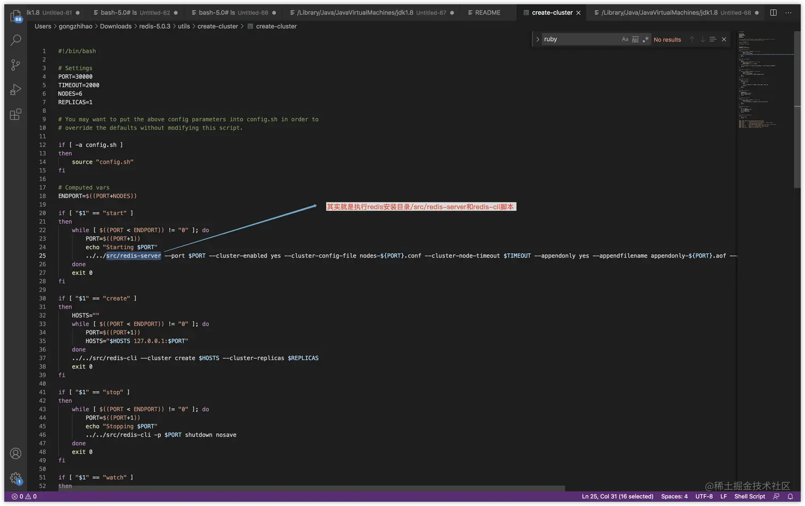
Task: Switch to the Untitled-61 tab
Action: (53, 13)
